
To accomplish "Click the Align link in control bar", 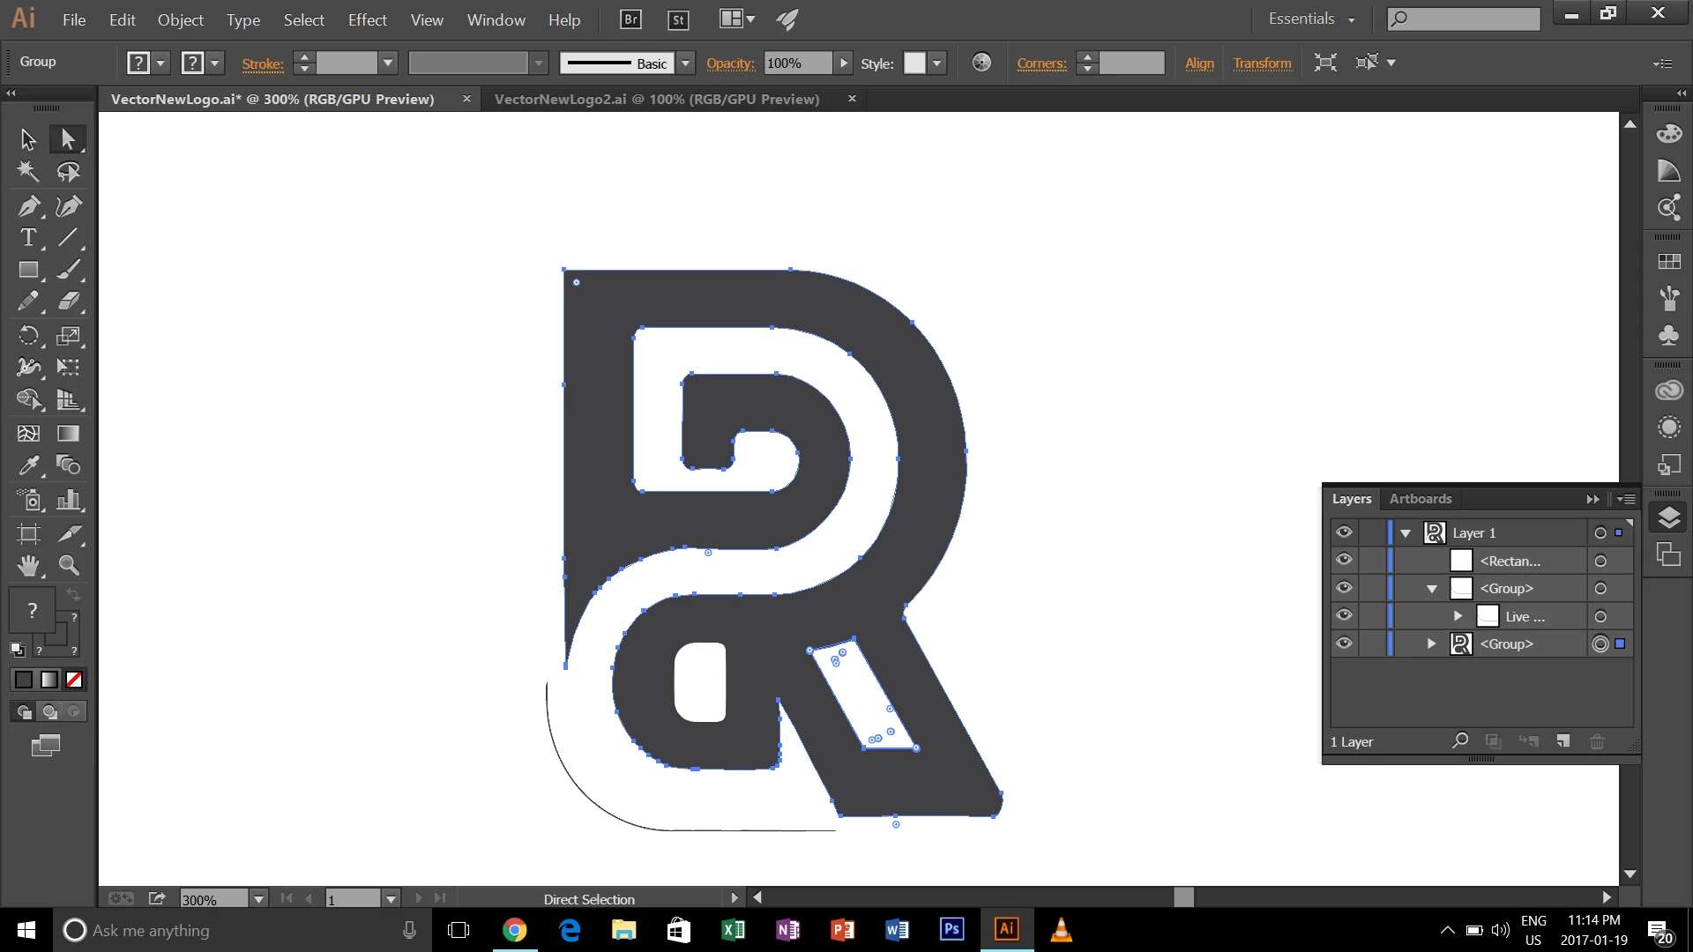I will (1199, 63).
